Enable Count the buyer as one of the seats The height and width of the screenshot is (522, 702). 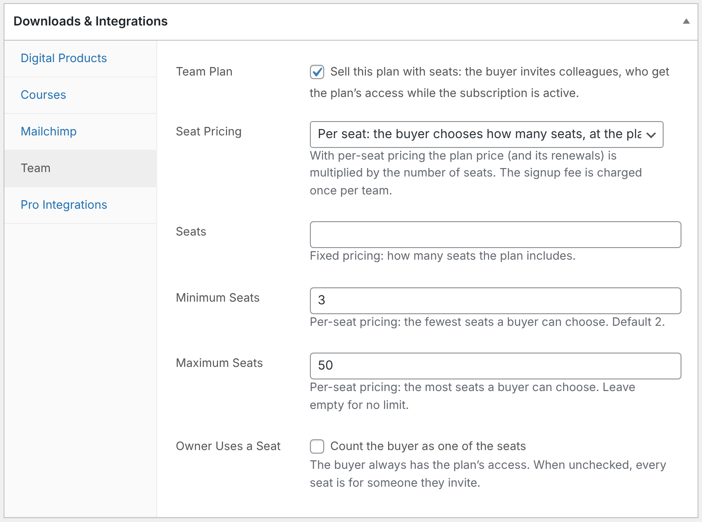(317, 446)
